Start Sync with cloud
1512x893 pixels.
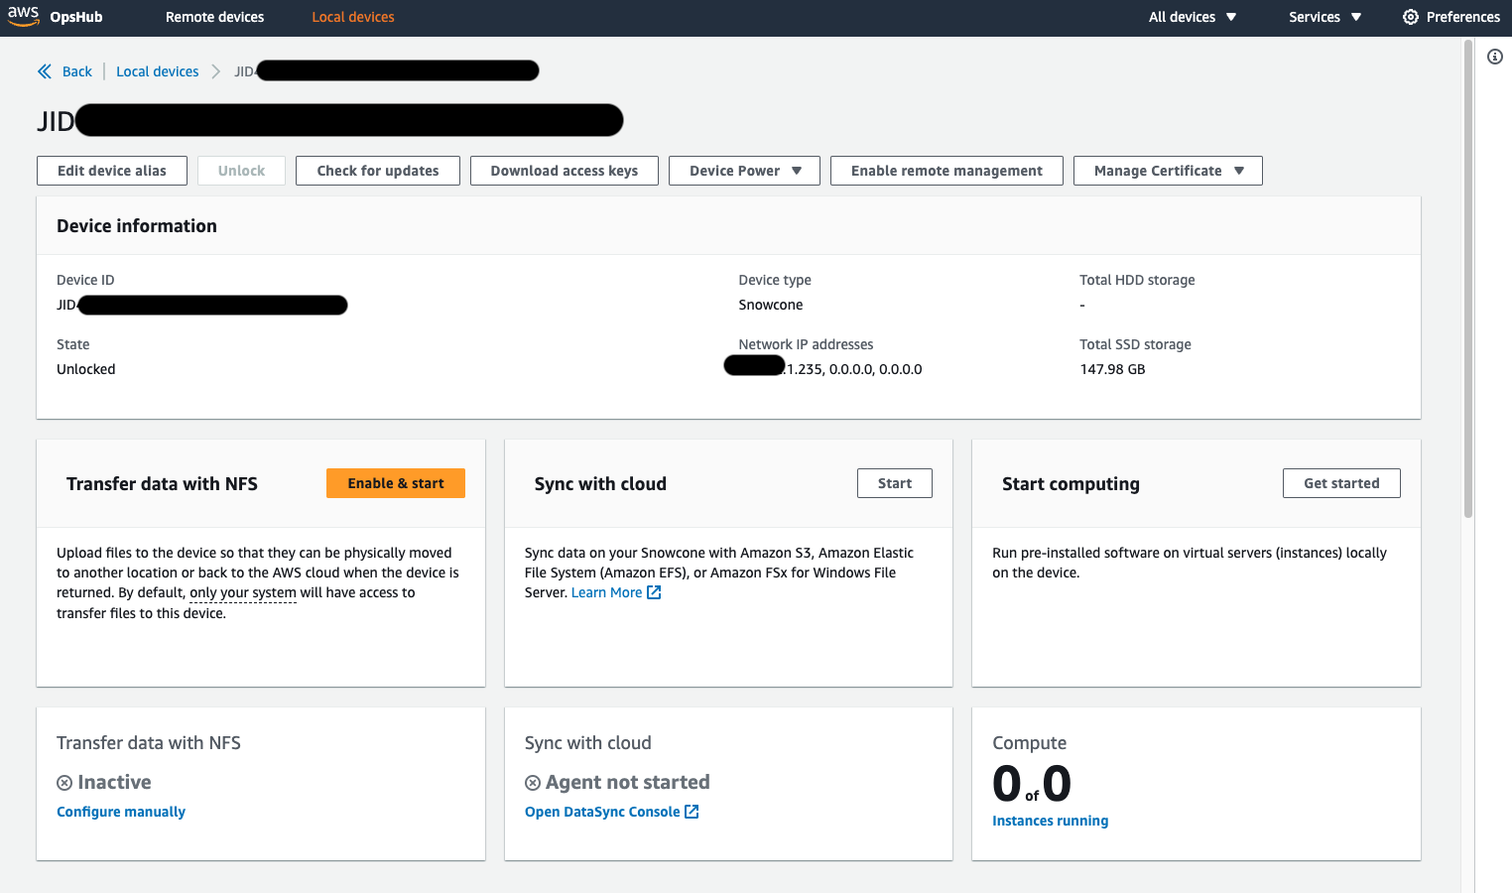895,483
